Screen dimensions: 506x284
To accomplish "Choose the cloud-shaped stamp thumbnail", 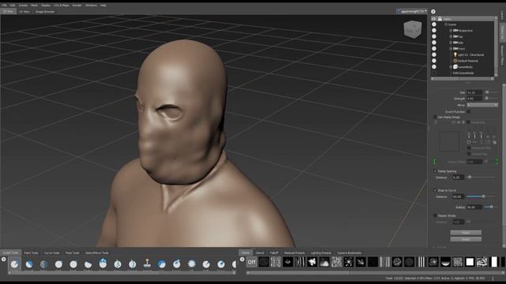I will [324, 262].
